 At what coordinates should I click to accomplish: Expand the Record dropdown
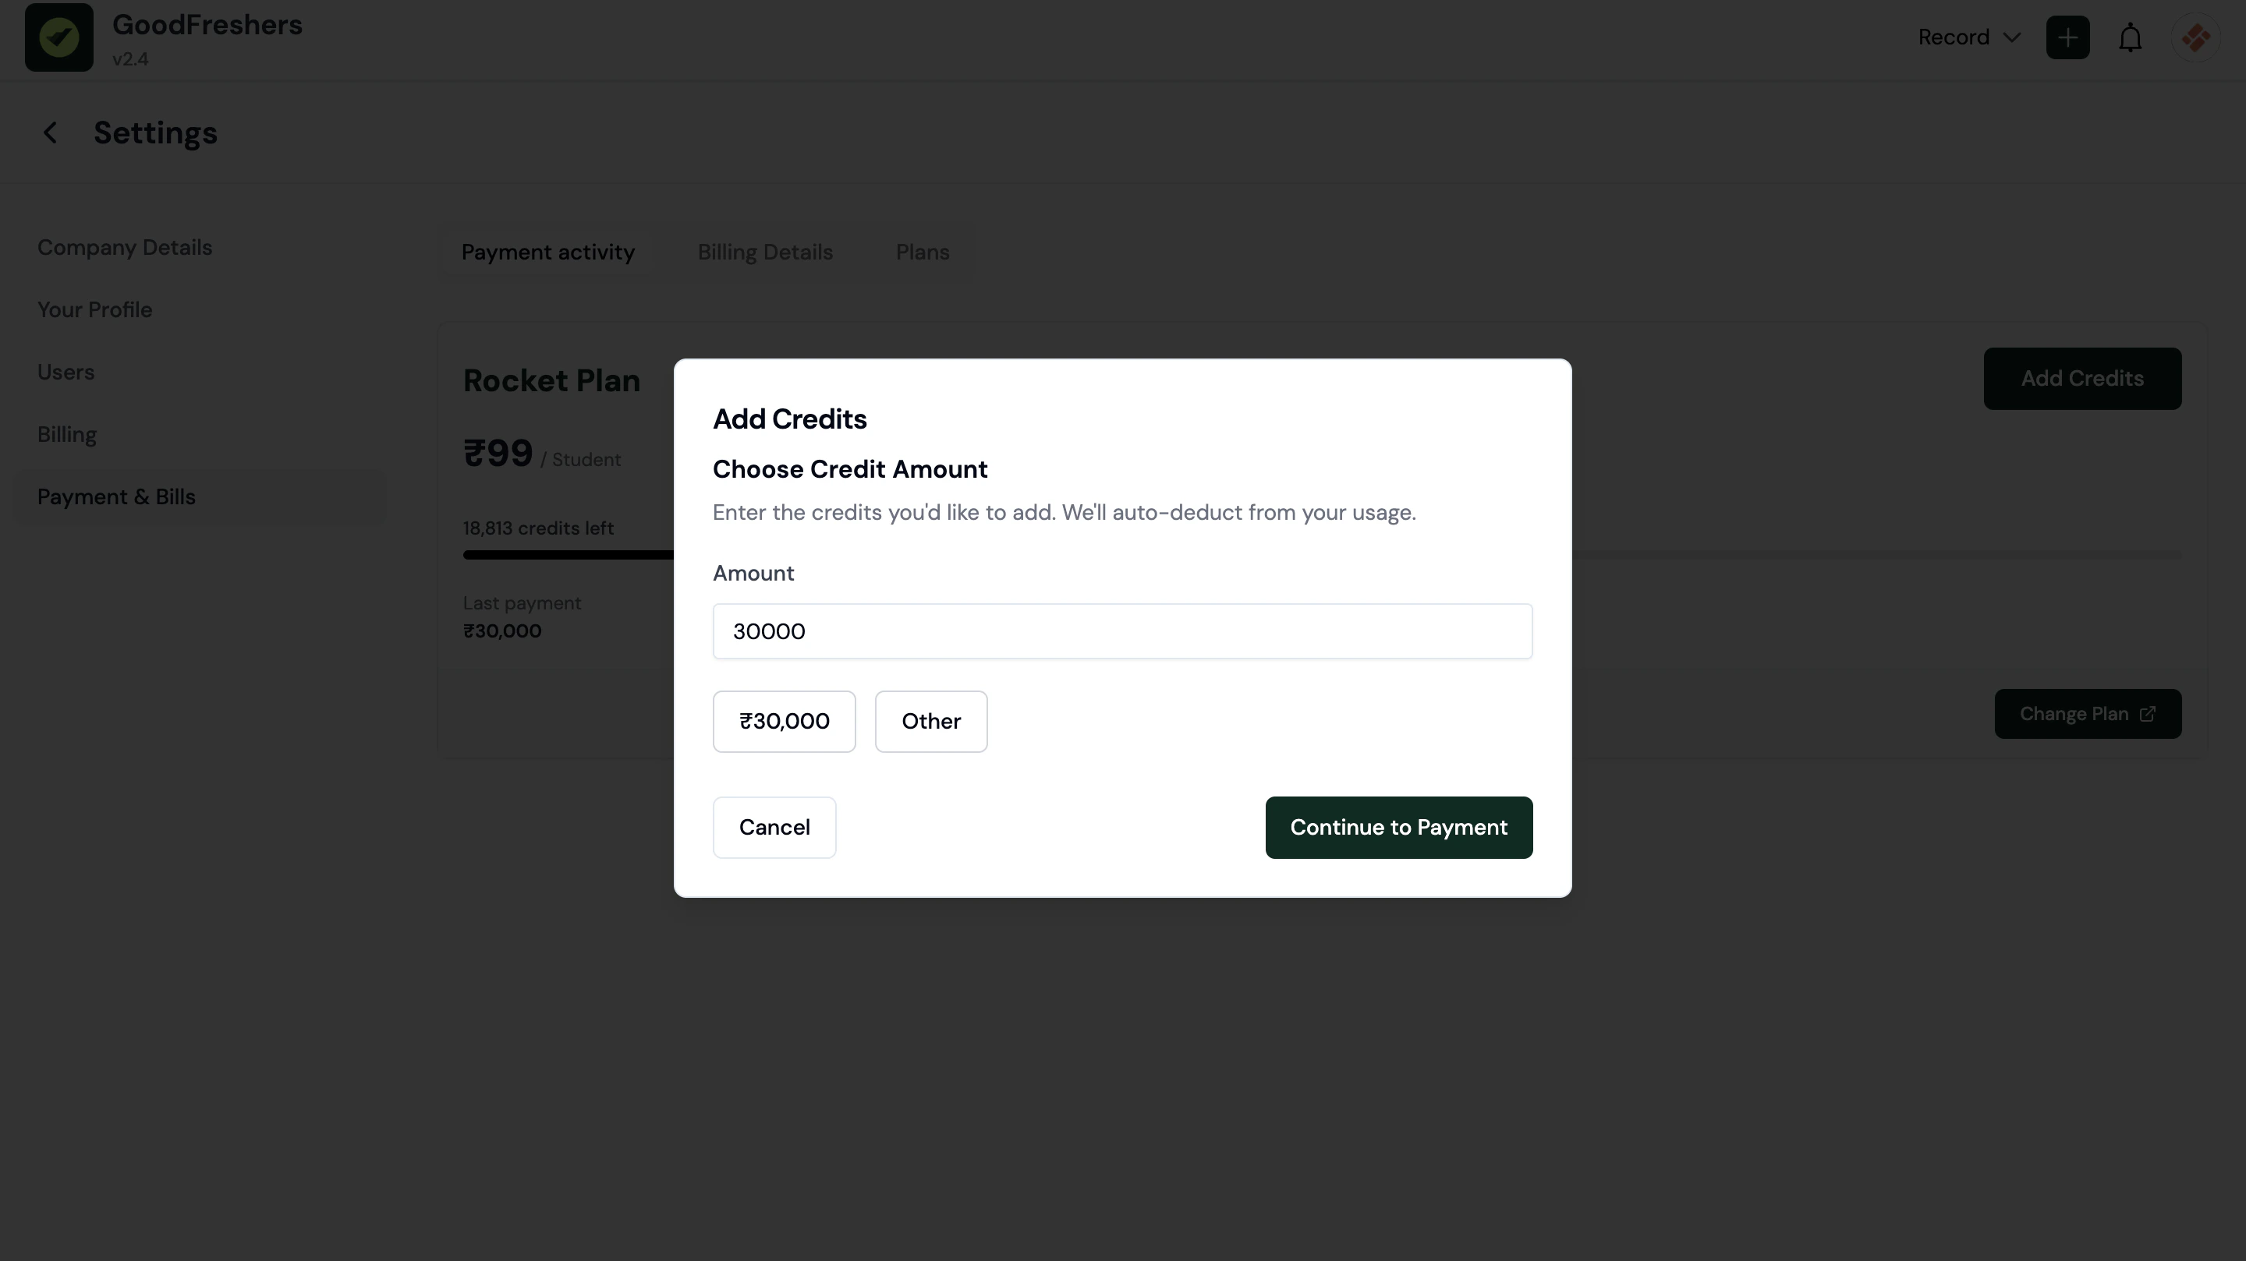tap(1968, 37)
